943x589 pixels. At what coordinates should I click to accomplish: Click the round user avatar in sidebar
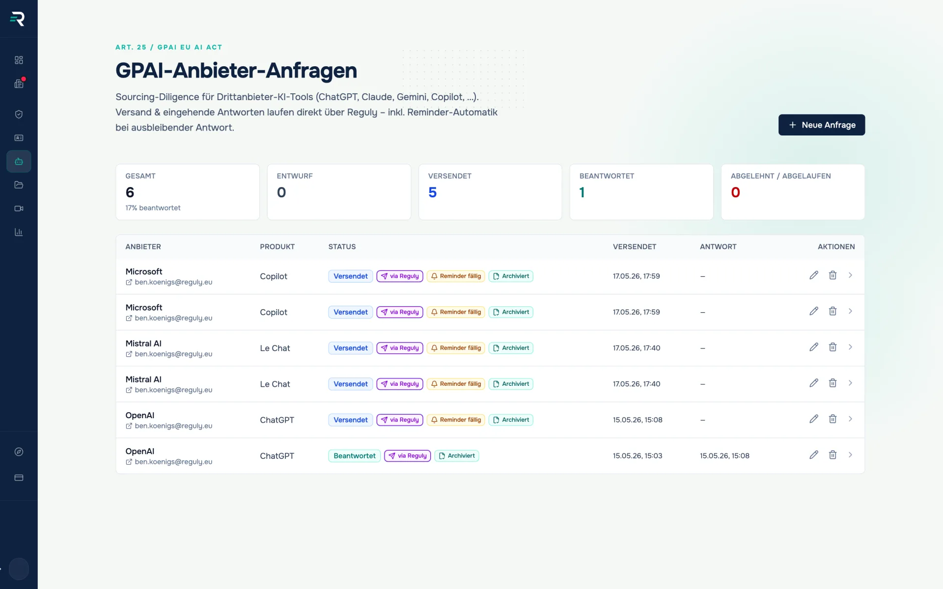19,569
